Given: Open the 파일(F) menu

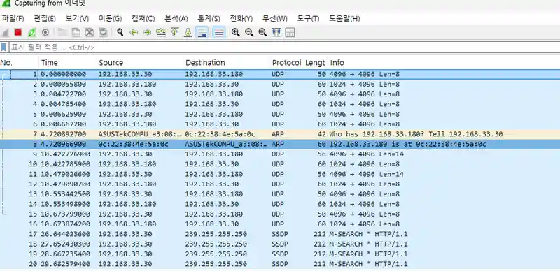Looking at the screenshot, I should tap(13, 19).
